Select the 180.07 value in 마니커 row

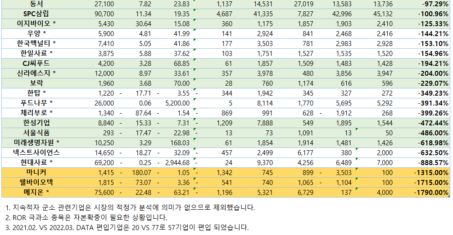click(x=141, y=172)
